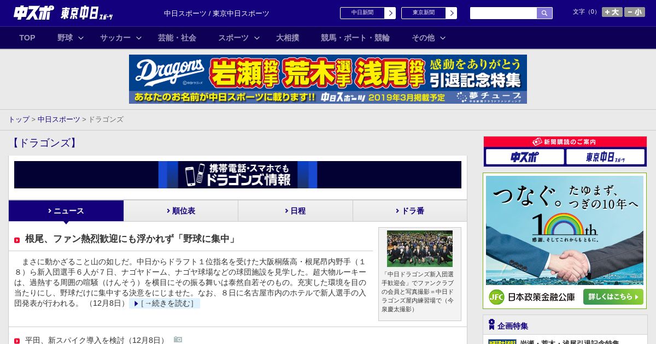This screenshot has width=656, height=344.
Task: Click the red bullet icon beside 根尾 headline
Action: 17,240
